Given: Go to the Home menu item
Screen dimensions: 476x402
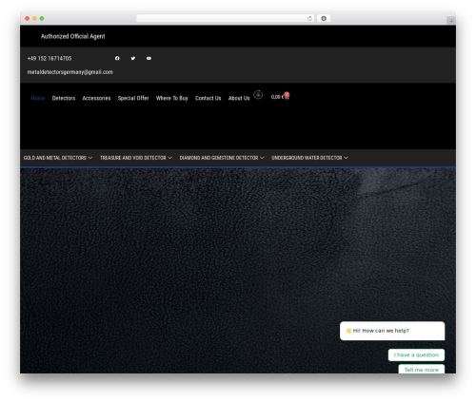Looking at the screenshot, I should (38, 98).
